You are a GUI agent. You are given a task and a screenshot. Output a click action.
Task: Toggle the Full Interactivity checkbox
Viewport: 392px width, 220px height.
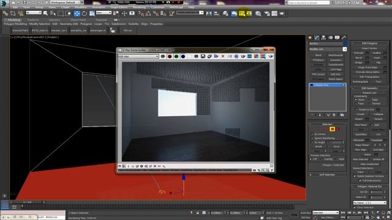[x=360, y=180]
